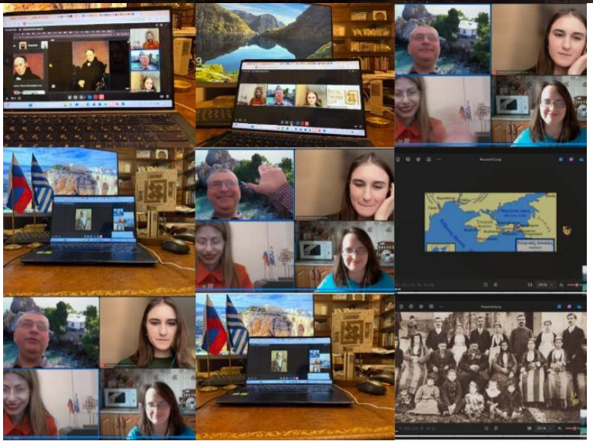Click the seated gentleman portrait slide
This screenshot has height=448, width=593.
(x=90, y=65)
